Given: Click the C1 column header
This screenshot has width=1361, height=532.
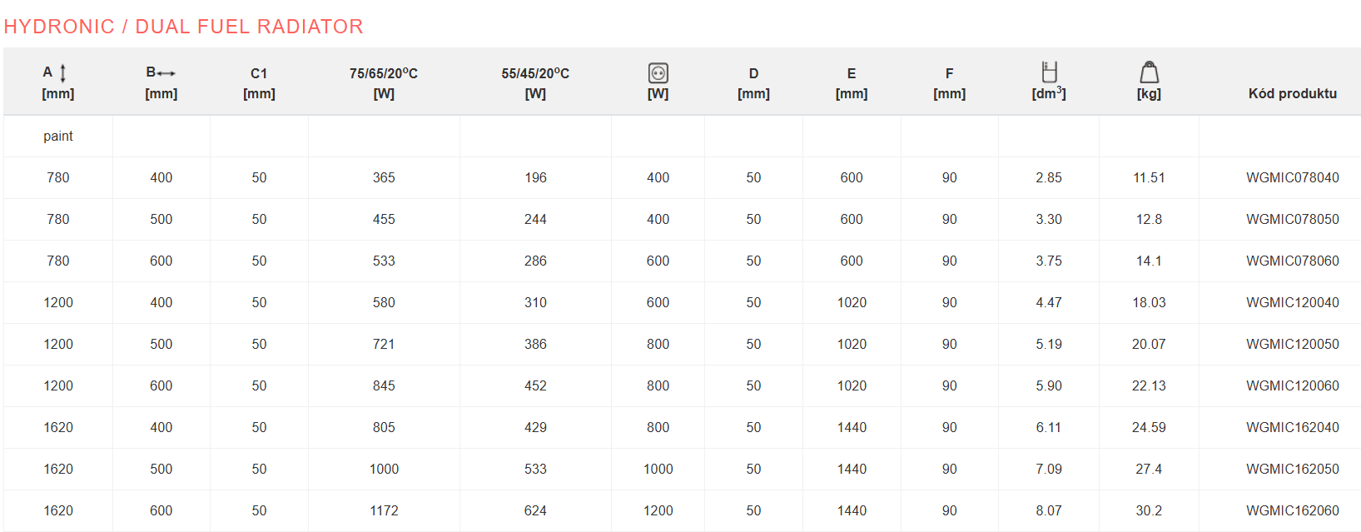Looking at the screenshot, I should coord(259,82).
